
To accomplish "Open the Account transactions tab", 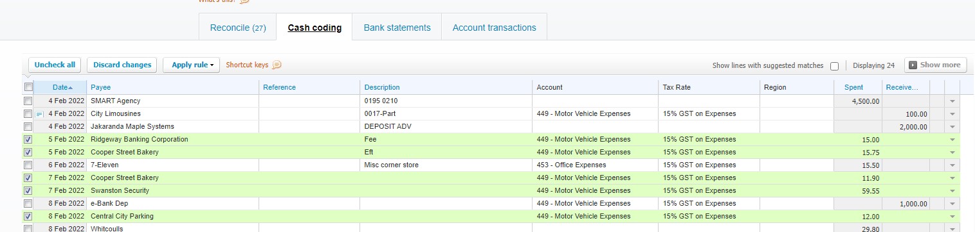I will [x=494, y=28].
